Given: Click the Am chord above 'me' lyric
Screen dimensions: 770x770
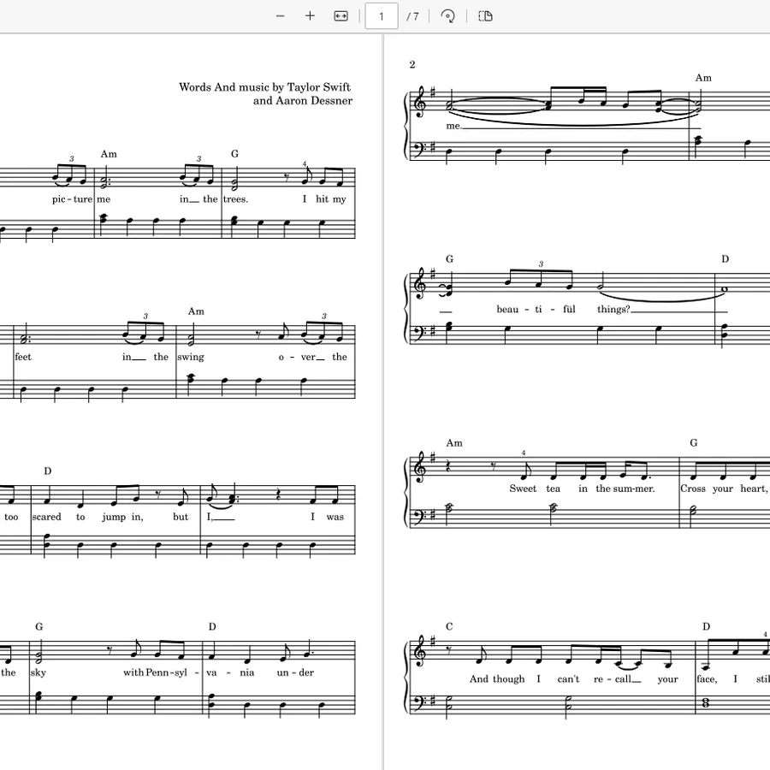Looking at the screenshot, I should coord(109,154).
